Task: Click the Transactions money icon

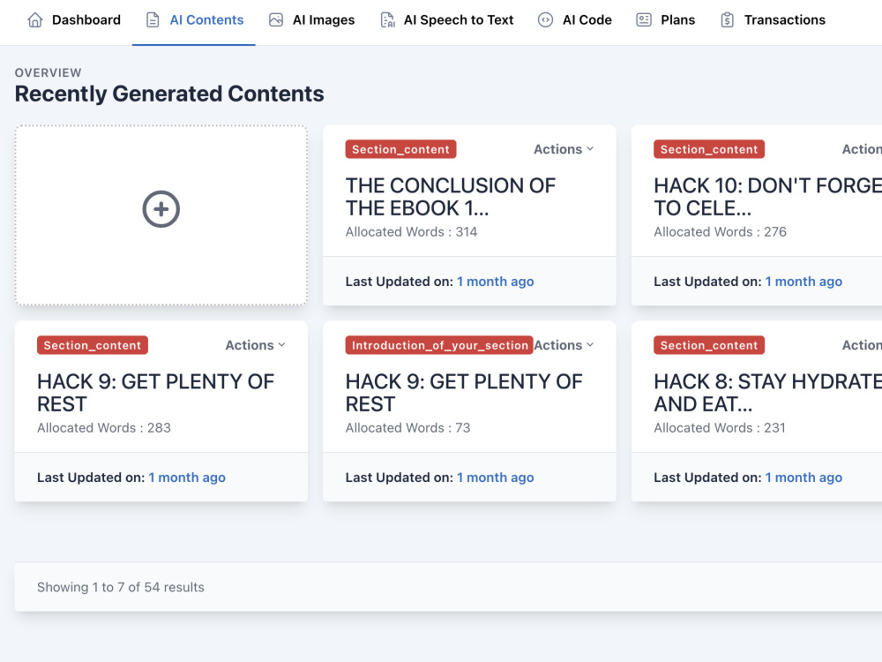Action: coord(728,19)
